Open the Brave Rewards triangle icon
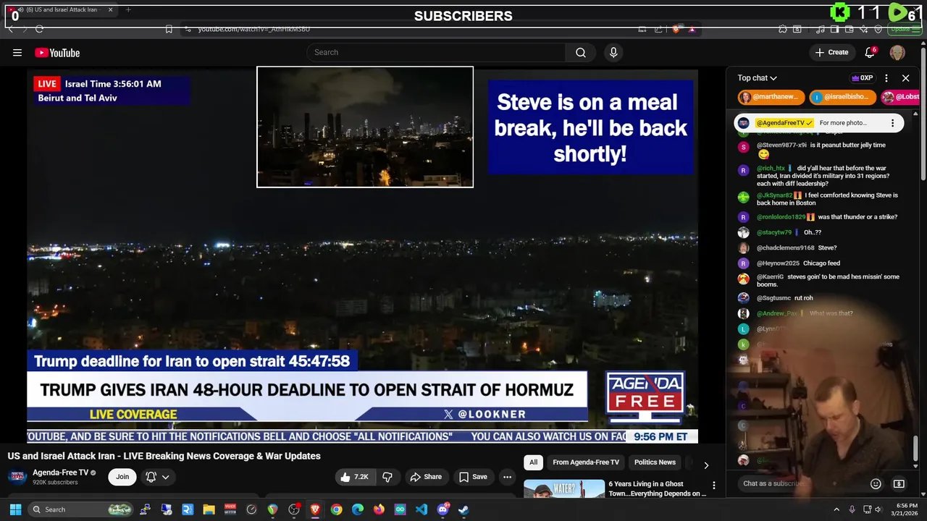The height and width of the screenshot is (521, 927). click(x=692, y=29)
